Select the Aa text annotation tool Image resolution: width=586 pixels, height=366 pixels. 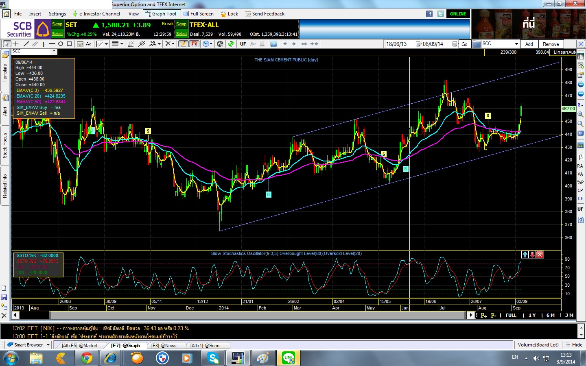(x=89, y=44)
